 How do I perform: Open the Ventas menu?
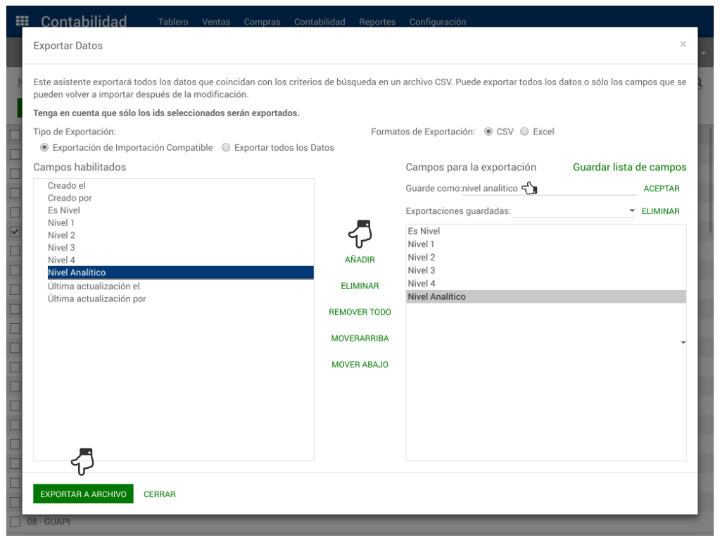216,22
